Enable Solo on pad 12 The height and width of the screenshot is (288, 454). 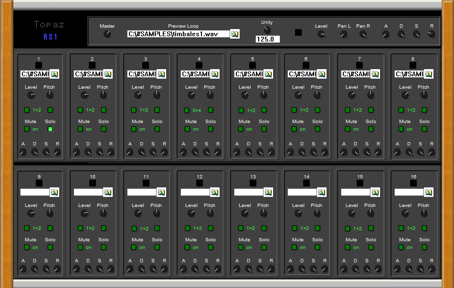pos(211,247)
